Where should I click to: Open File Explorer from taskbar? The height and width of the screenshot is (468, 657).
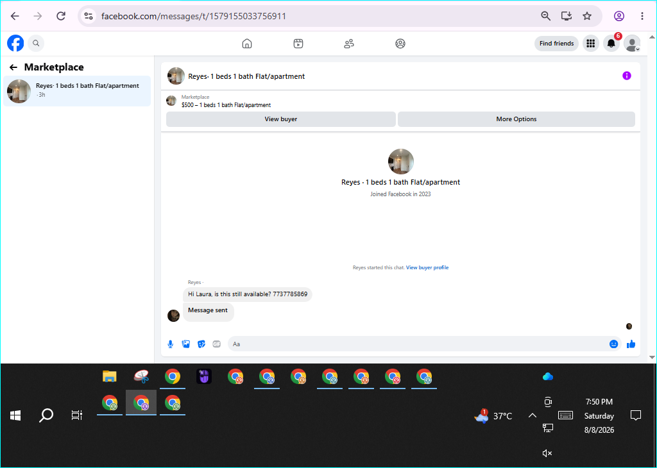click(109, 376)
